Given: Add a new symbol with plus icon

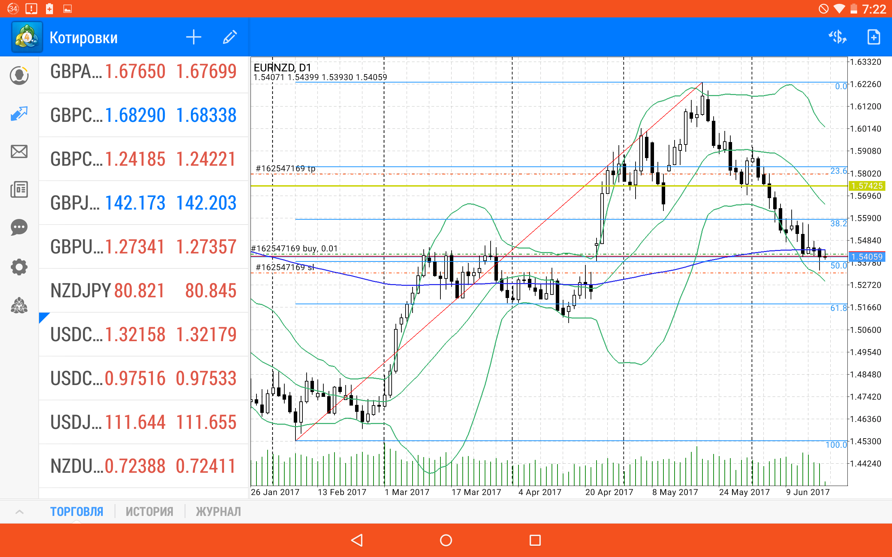Looking at the screenshot, I should point(193,37).
